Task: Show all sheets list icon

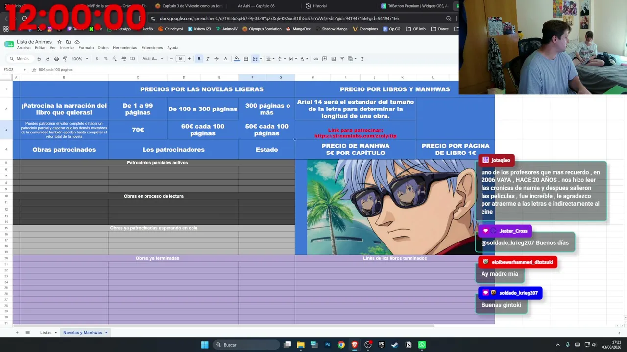Action: (28, 333)
